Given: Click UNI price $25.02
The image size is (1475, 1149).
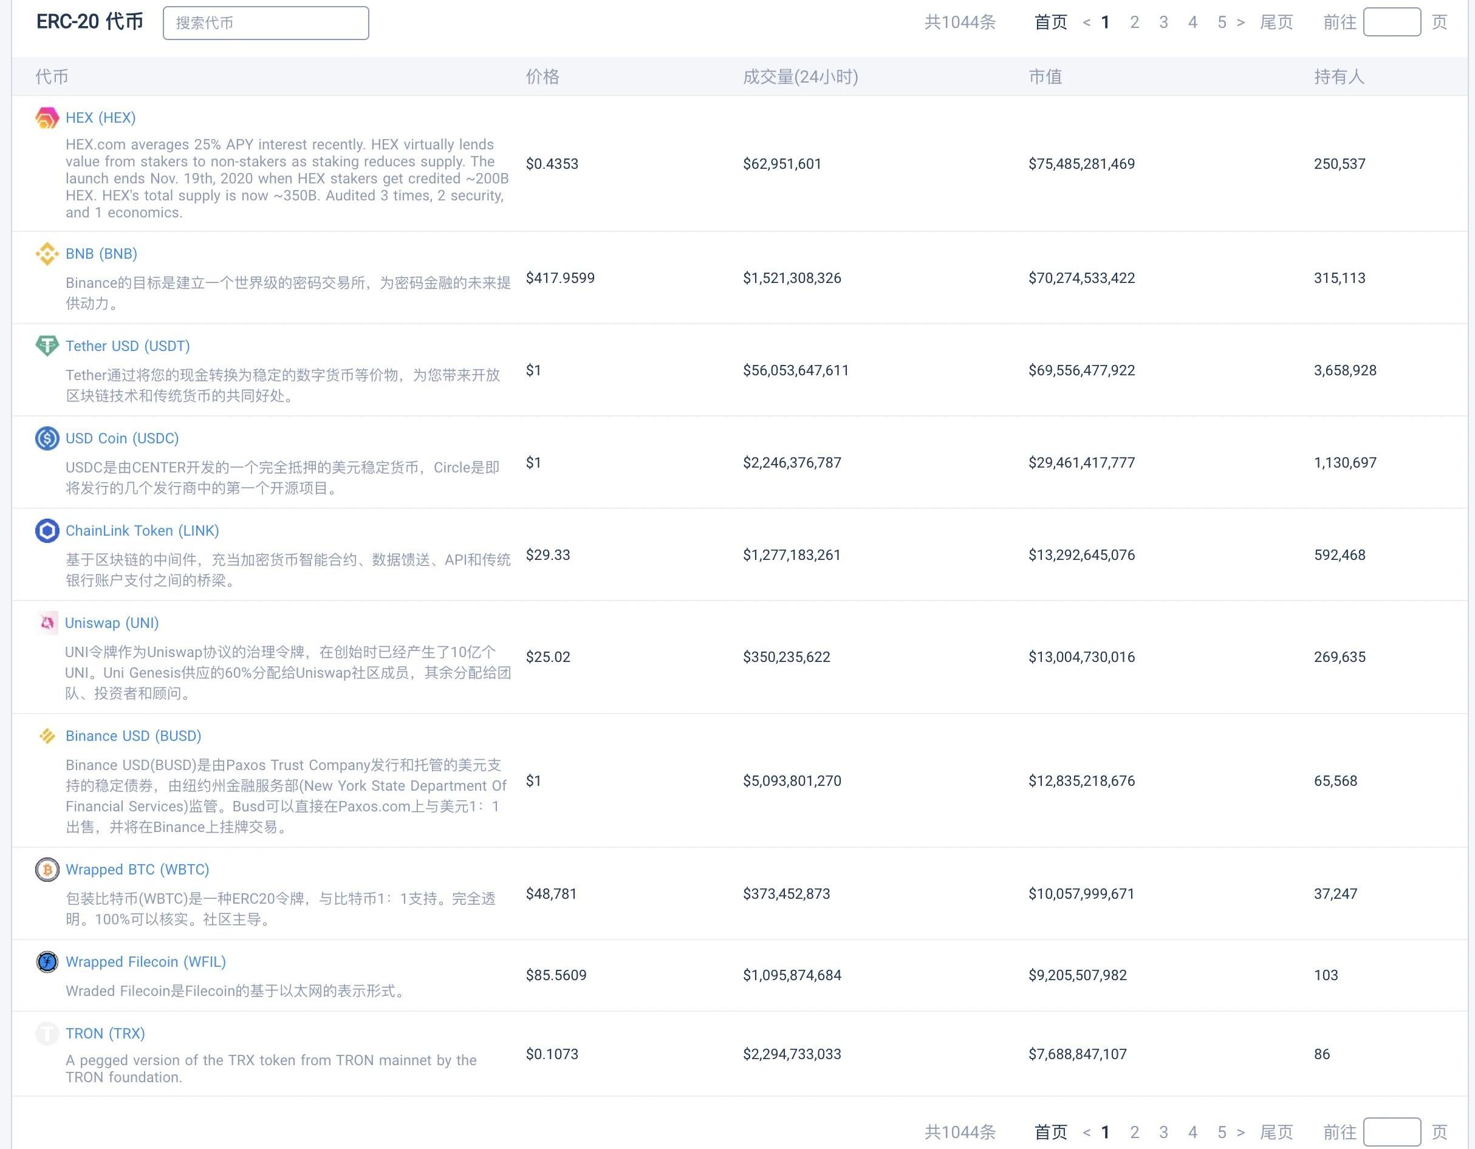Looking at the screenshot, I should 549,657.
